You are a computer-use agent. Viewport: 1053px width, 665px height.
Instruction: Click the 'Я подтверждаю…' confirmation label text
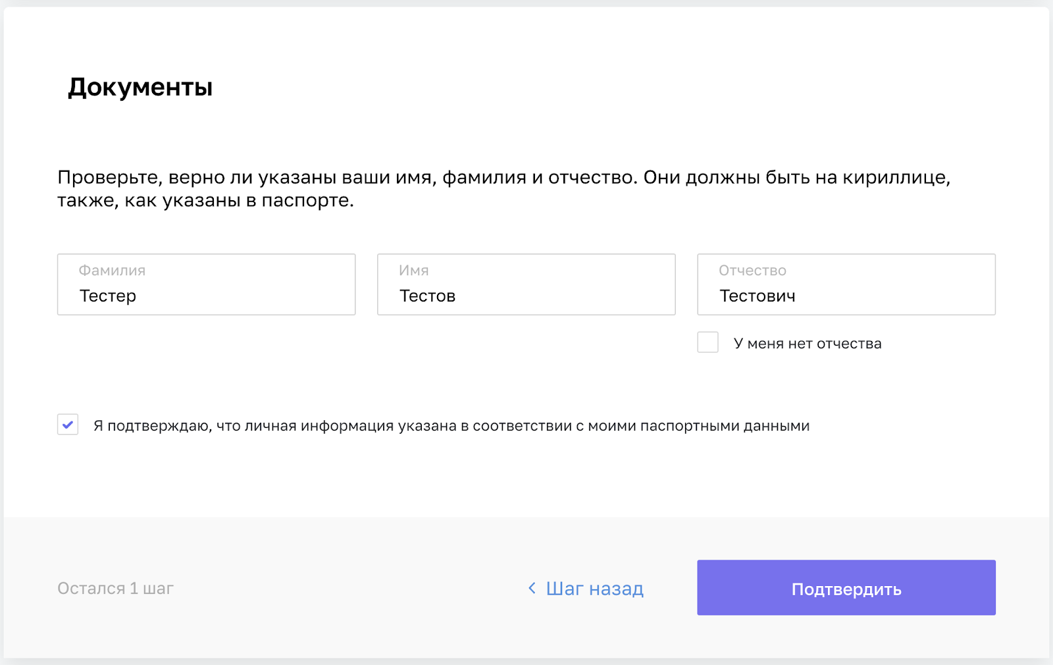coord(451,426)
